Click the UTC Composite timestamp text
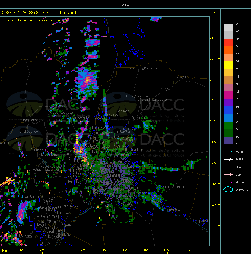Screen dimensions: 251x254 click(42, 13)
